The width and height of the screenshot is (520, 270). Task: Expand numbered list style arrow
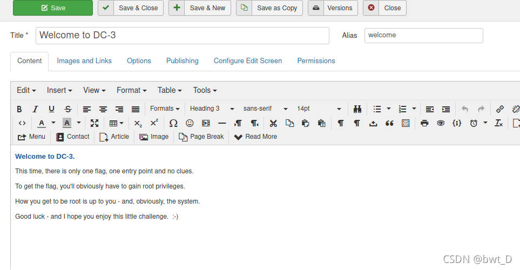coord(414,109)
